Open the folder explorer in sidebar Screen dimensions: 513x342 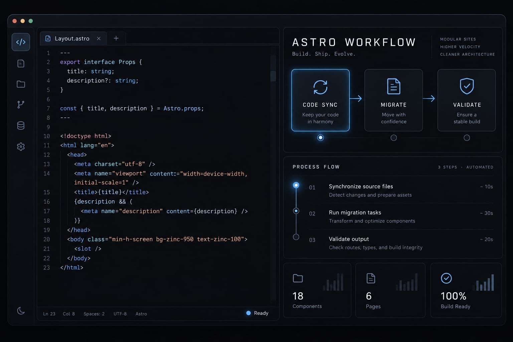point(21,84)
